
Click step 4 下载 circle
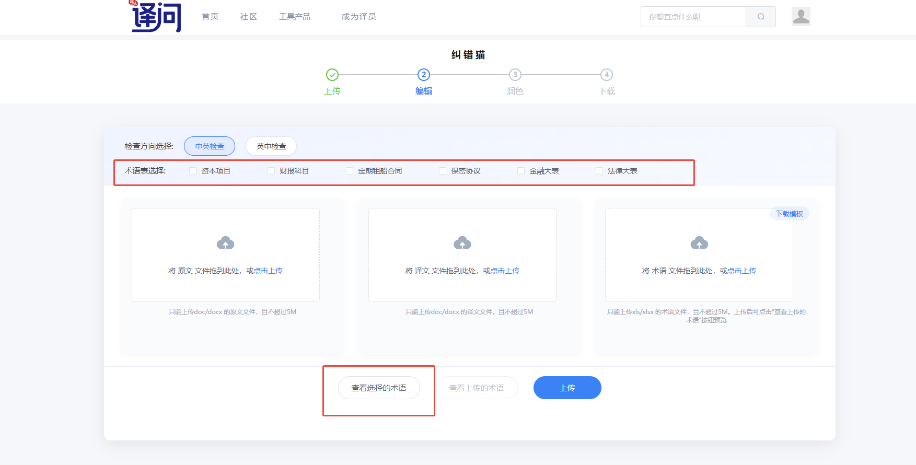pos(607,75)
